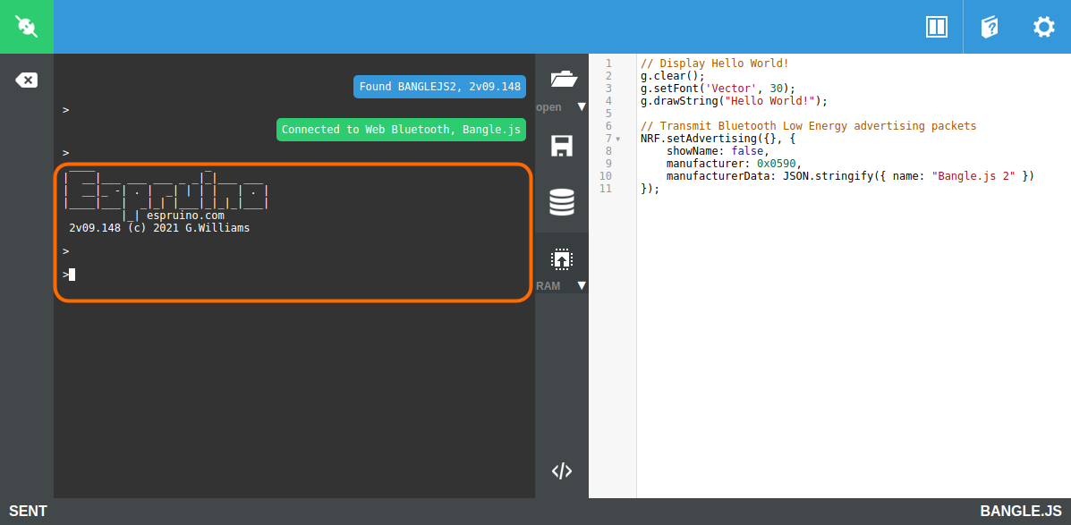Click the green disconnect plug icon
The width and height of the screenshot is (1071, 525).
pyautogui.click(x=27, y=27)
